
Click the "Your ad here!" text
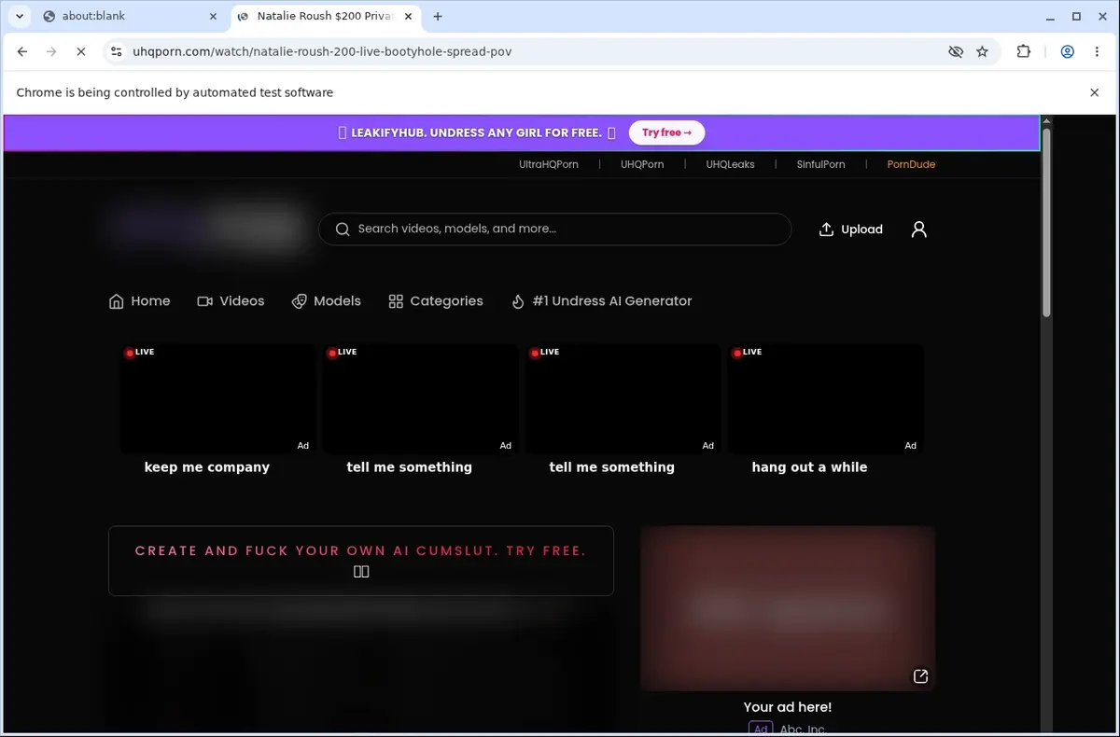[788, 707]
